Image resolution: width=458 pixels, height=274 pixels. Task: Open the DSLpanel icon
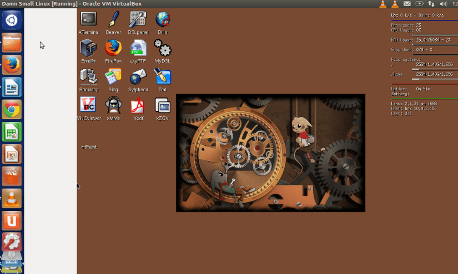tap(138, 19)
